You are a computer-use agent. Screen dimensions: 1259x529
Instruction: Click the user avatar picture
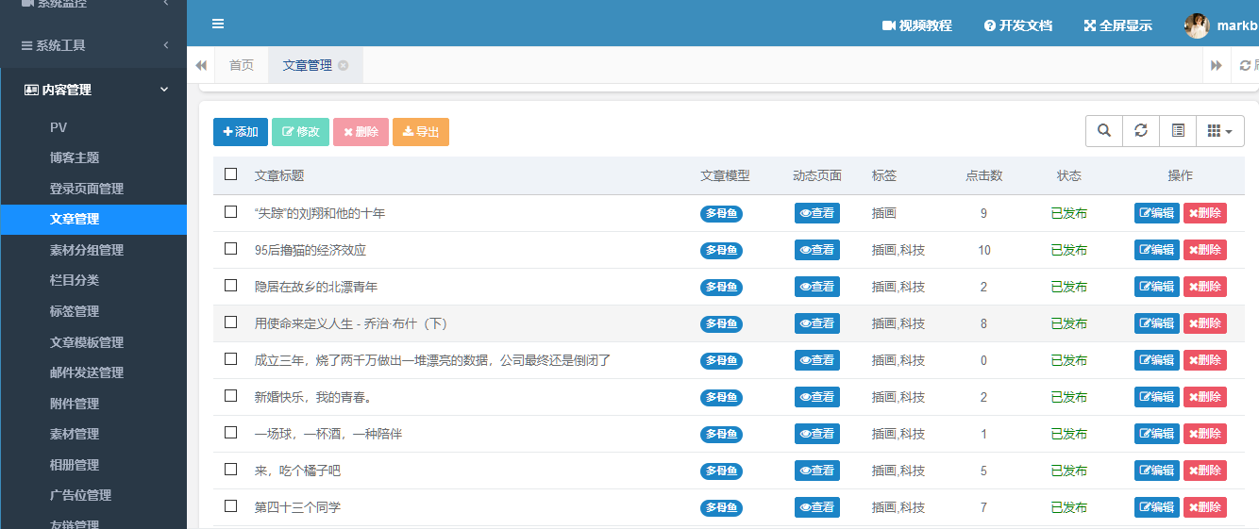[x=1197, y=25]
